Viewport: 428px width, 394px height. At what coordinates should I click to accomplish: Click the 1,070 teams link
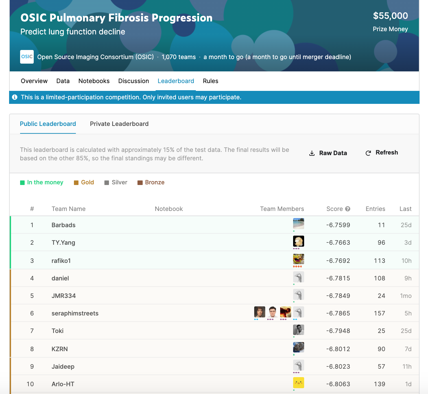179,57
